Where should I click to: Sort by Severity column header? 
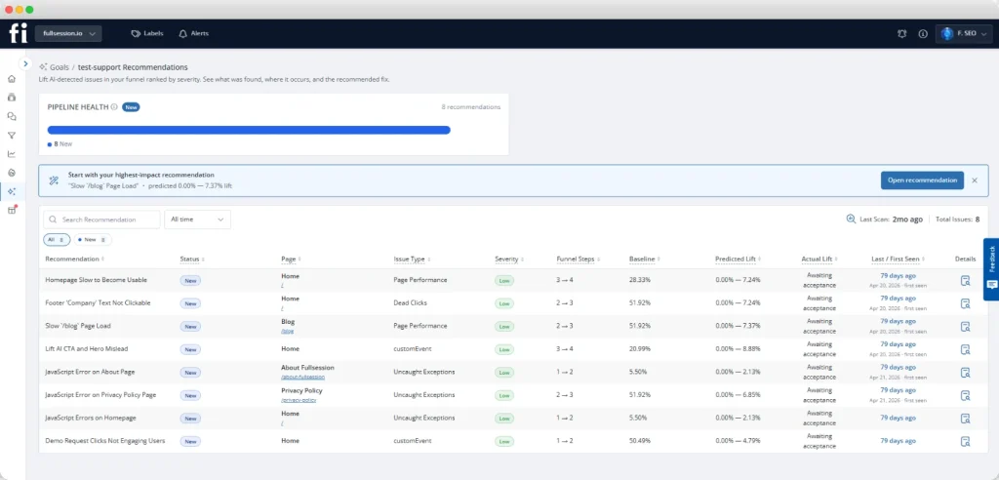tap(509, 259)
